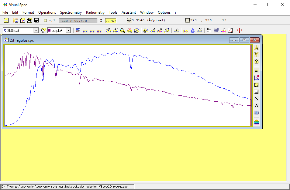The image size is (290, 190).
Task: Select the diagonal line drawing tool
Action: 257,99
